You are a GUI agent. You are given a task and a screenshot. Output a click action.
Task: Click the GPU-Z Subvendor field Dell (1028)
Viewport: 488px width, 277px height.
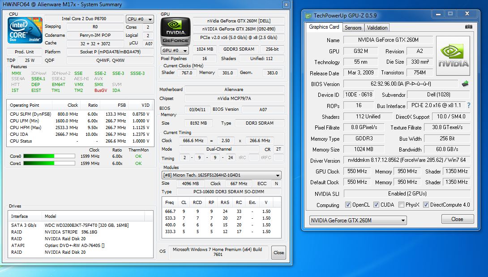point(438,95)
